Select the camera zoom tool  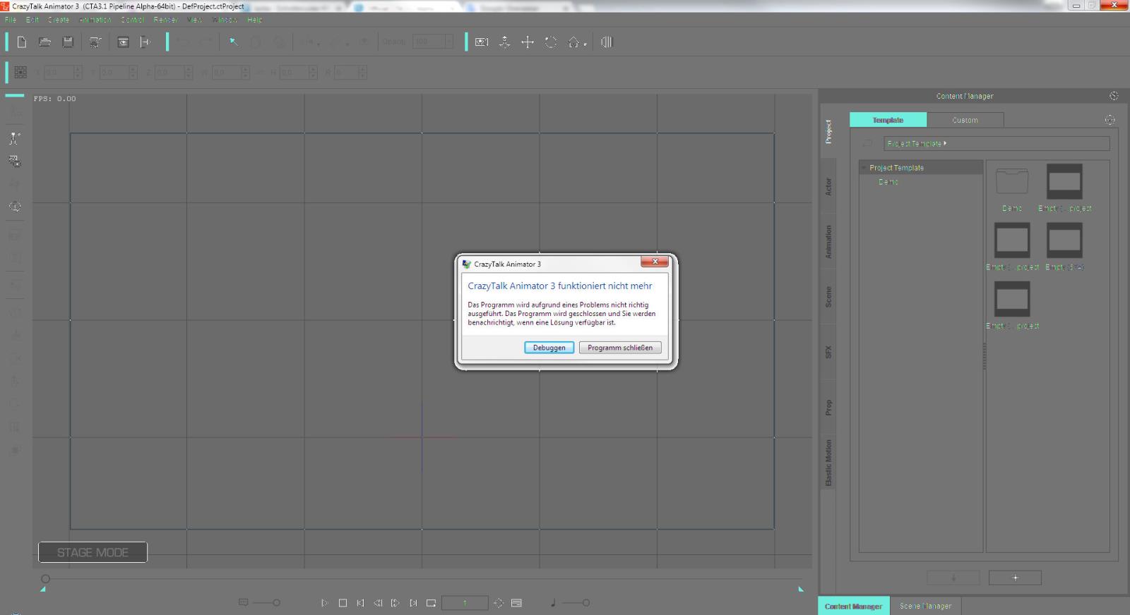504,42
